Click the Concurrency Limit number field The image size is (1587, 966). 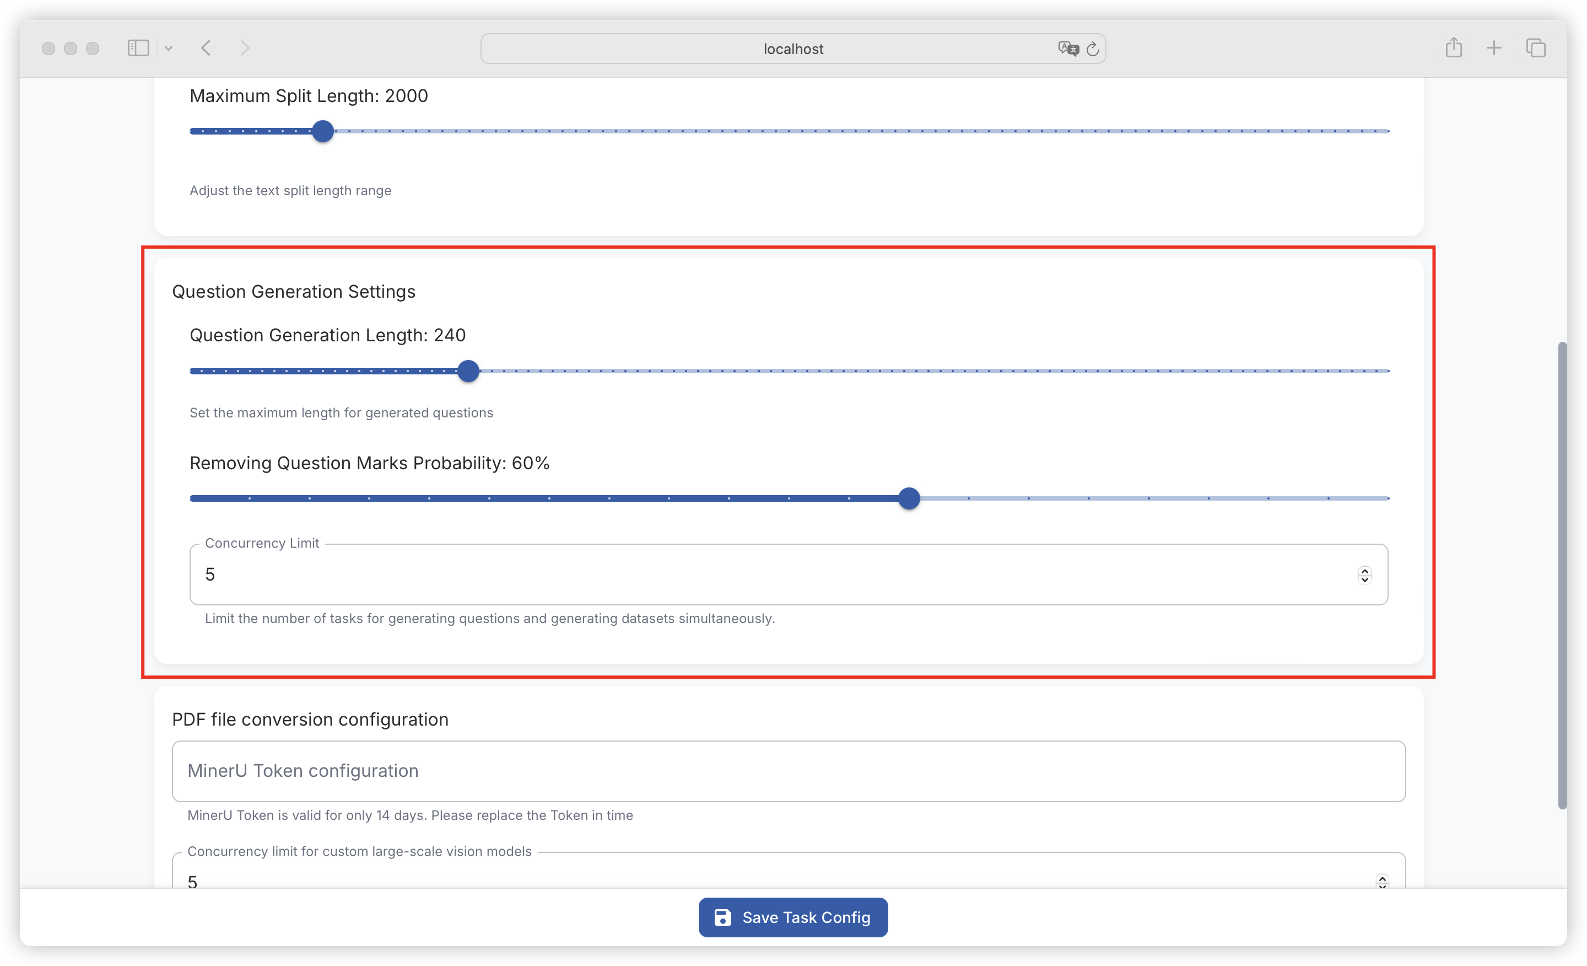pos(773,574)
